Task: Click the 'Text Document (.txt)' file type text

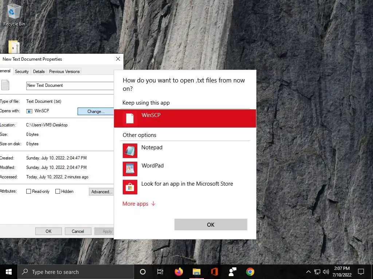Action: tap(44, 101)
